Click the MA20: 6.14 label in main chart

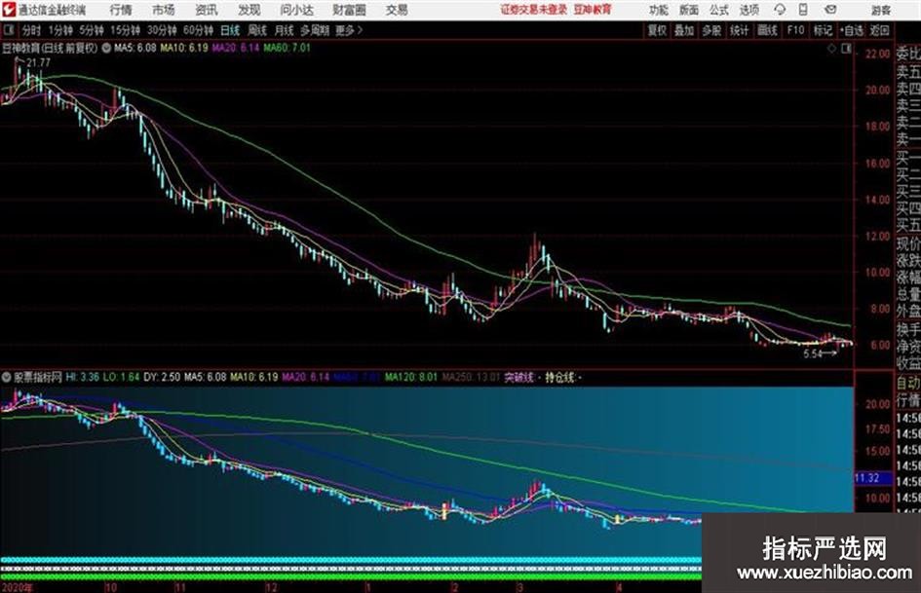coord(236,48)
